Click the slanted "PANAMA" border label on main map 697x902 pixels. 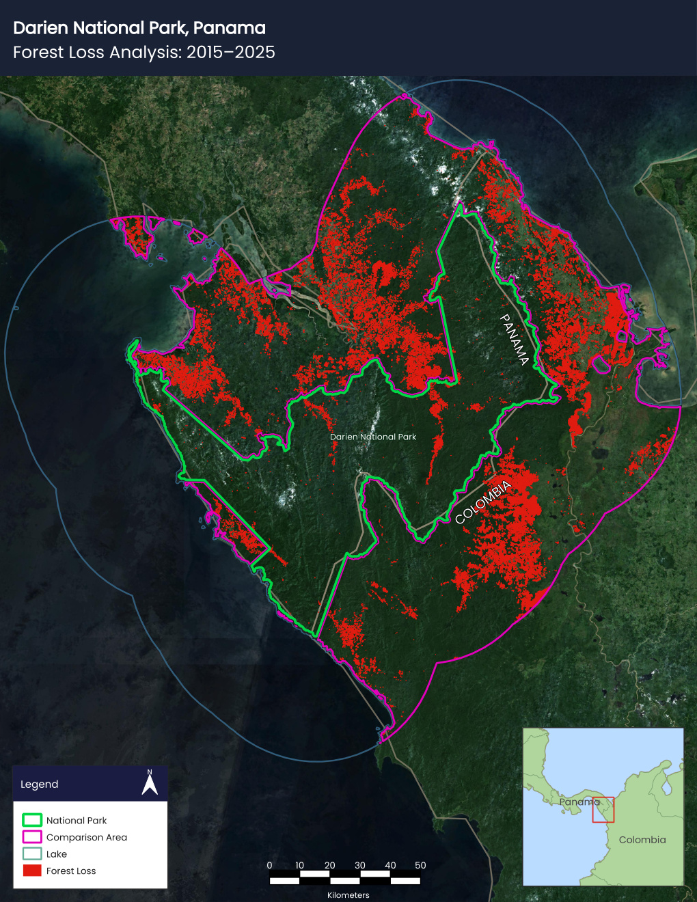click(515, 340)
